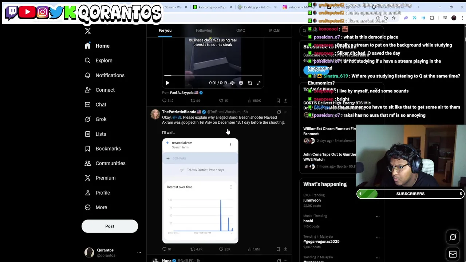This screenshot has height=262, width=466.
Task: Mute the video using the speaker icon
Action: coord(232,83)
